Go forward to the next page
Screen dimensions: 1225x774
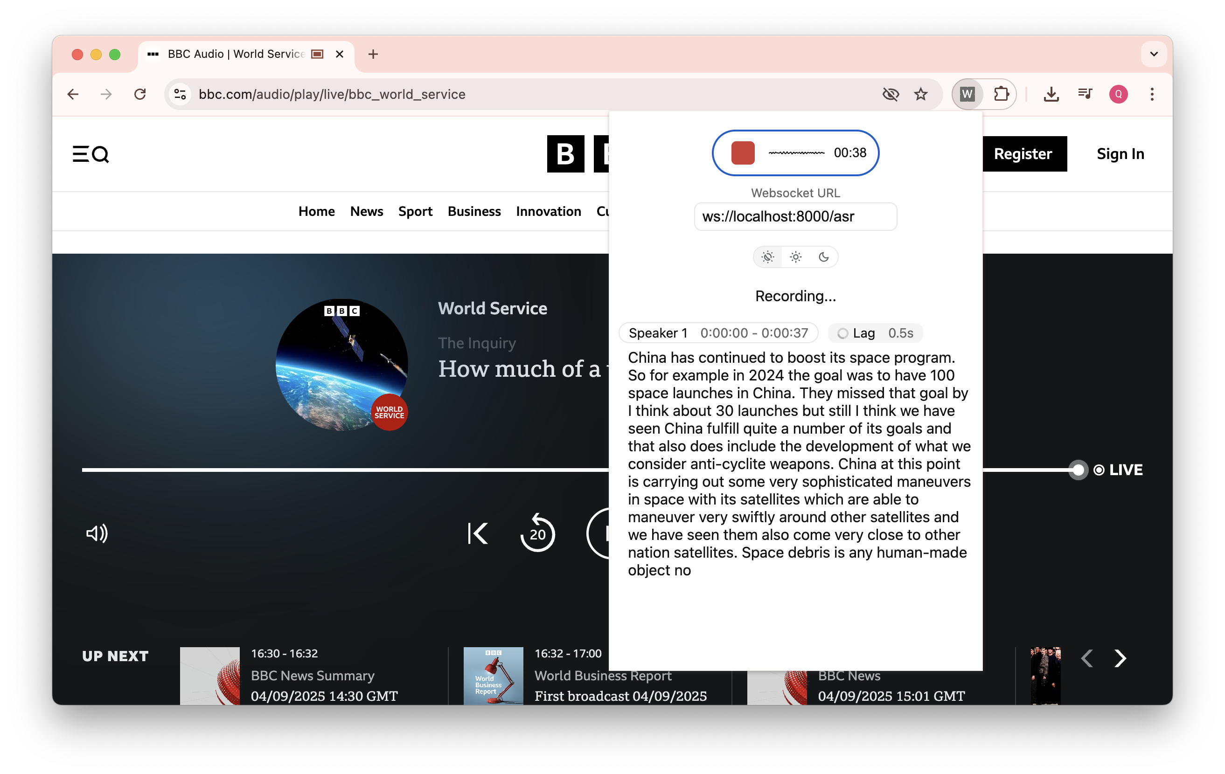click(106, 94)
